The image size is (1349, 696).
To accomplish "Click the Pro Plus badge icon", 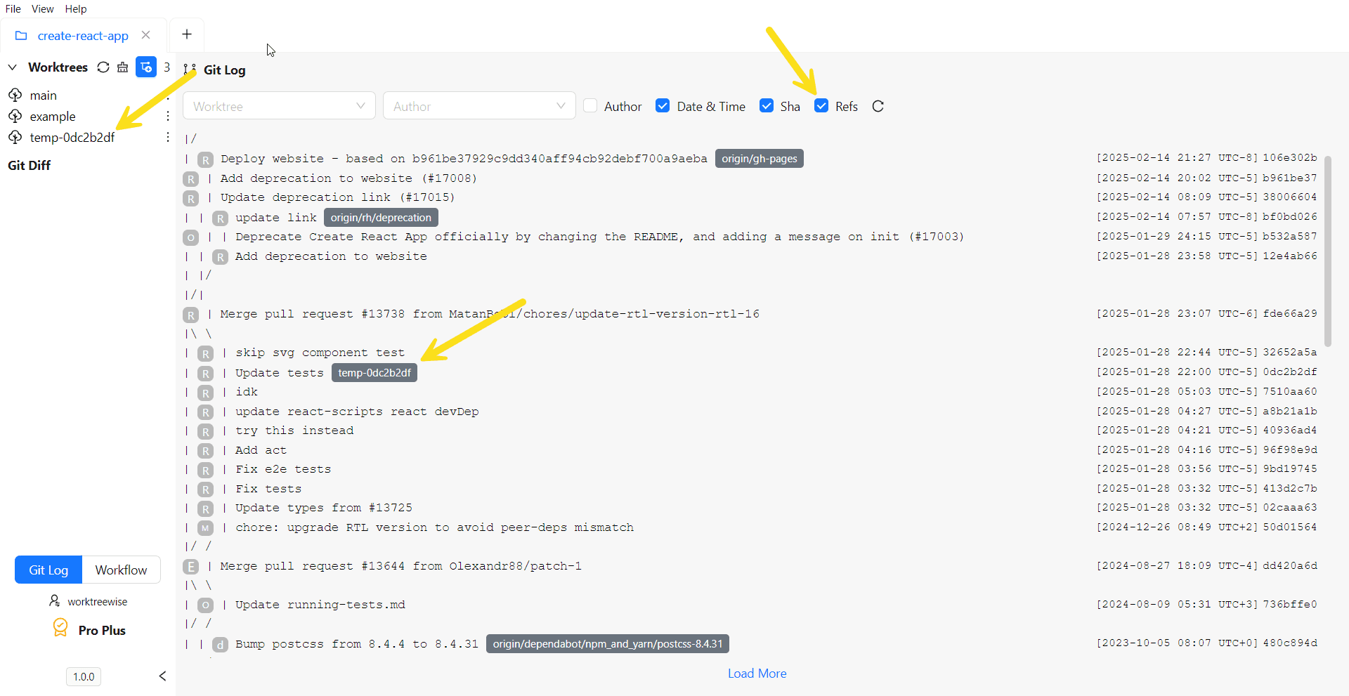I will pos(60,629).
